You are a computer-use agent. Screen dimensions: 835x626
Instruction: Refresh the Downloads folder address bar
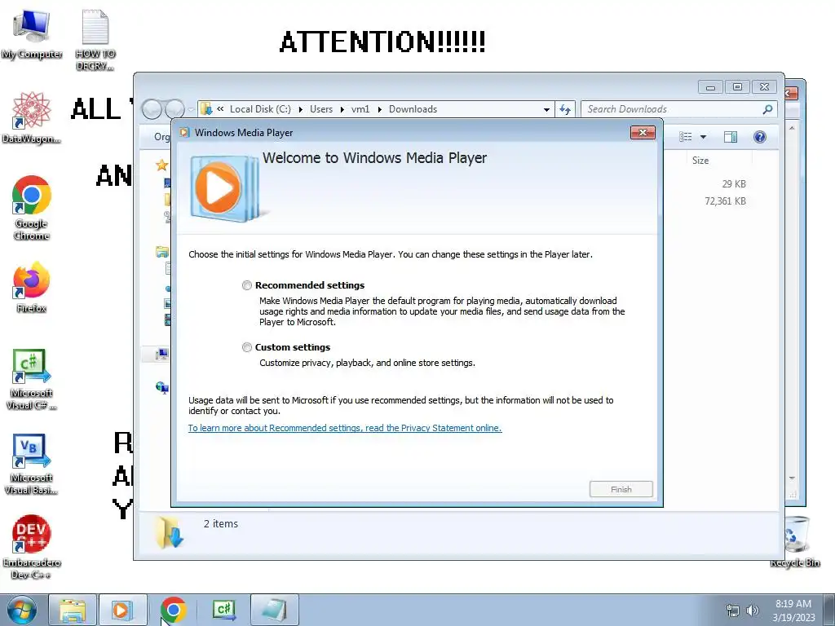point(565,109)
